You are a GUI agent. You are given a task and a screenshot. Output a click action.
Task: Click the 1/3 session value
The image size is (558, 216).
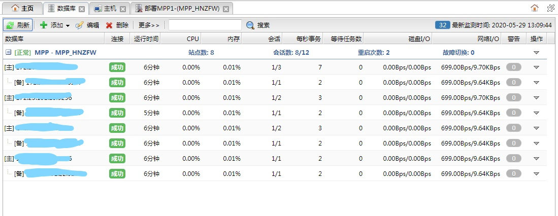tap(276, 67)
